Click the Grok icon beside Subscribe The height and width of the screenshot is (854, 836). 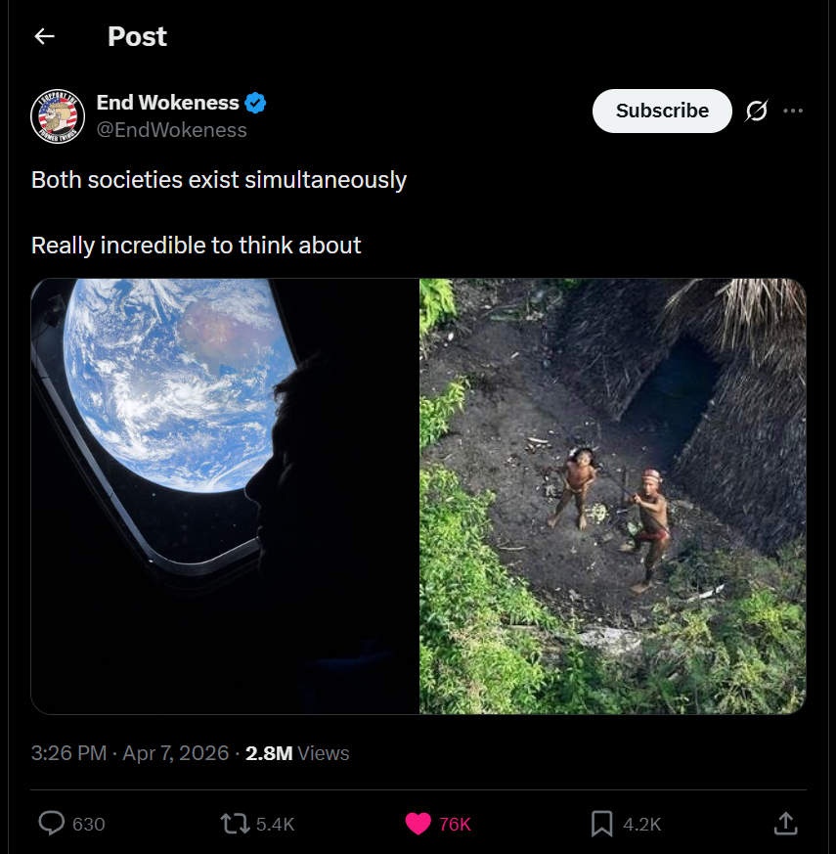(756, 111)
